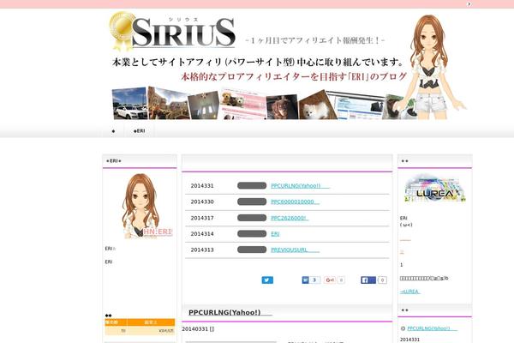
Task: Select the first navigation menu item with diamond
Action: (x=113, y=131)
